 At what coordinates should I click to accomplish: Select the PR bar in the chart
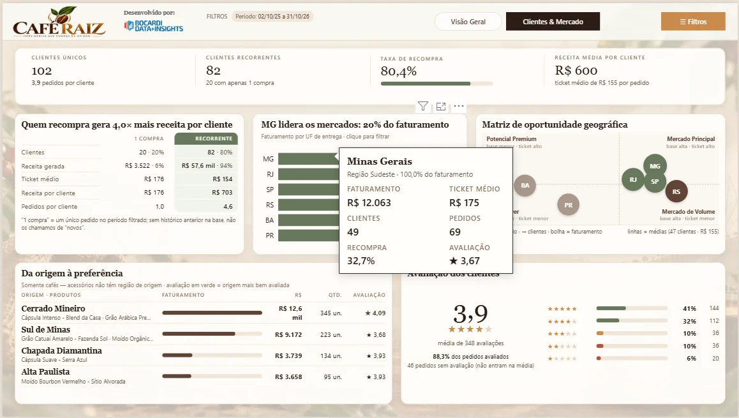pyautogui.click(x=308, y=235)
